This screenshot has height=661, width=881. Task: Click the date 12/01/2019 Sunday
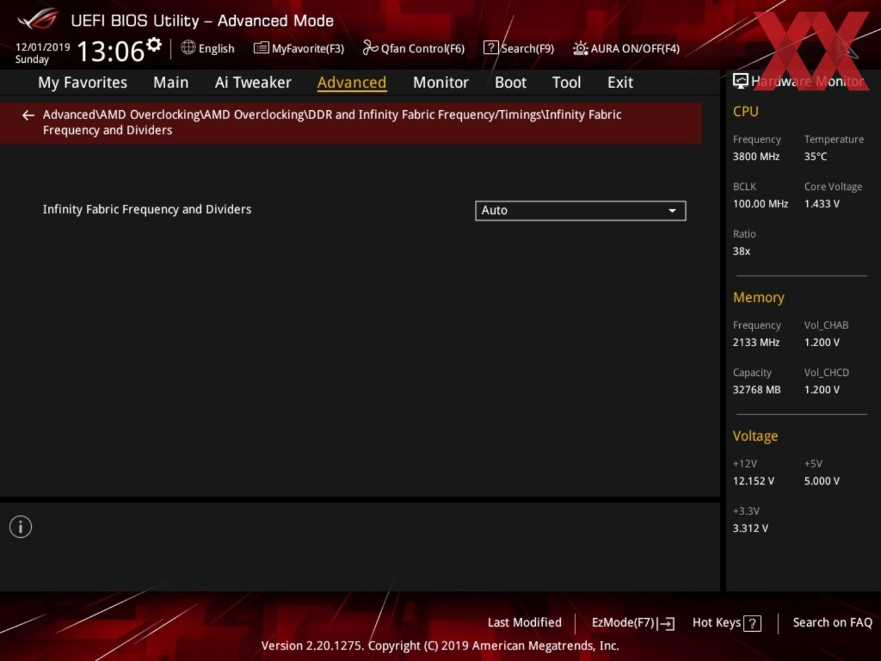pos(43,53)
